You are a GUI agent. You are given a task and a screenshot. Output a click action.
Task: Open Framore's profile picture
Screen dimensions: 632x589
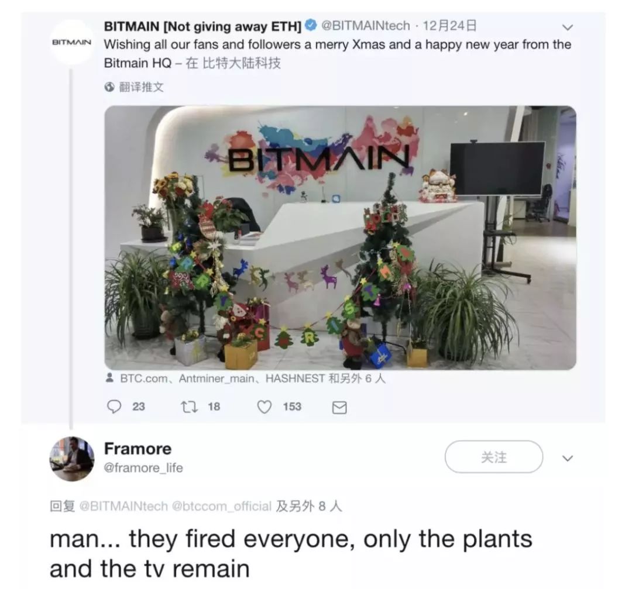click(x=71, y=459)
